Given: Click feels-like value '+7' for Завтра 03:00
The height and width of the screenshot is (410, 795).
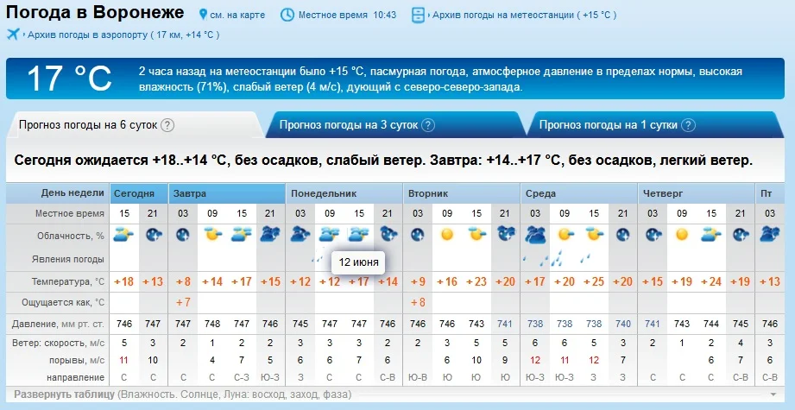Looking at the screenshot, I should click(182, 303).
